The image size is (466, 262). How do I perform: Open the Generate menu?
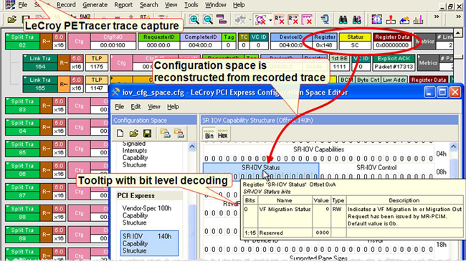tap(95, 5)
